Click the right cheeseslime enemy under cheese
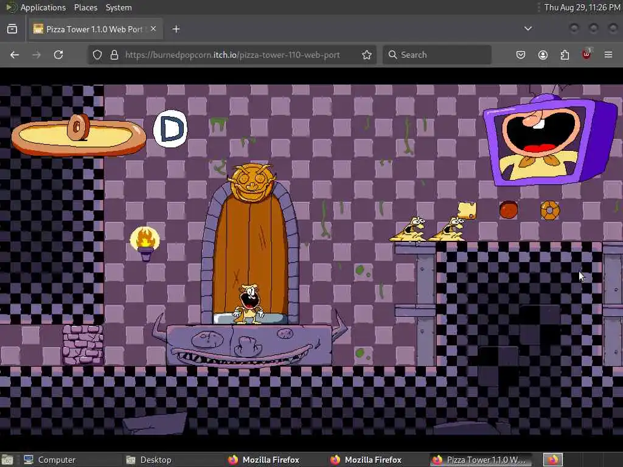Image resolution: width=623 pixels, height=467 pixels. pyautogui.click(x=447, y=229)
